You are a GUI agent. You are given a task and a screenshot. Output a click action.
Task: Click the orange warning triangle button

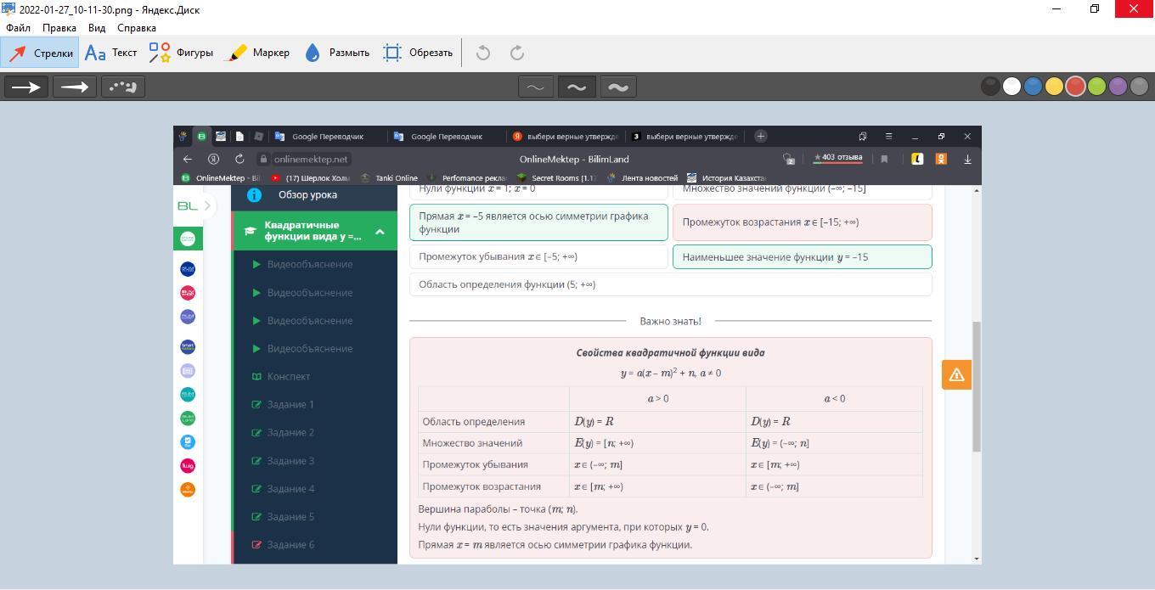pos(956,374)
